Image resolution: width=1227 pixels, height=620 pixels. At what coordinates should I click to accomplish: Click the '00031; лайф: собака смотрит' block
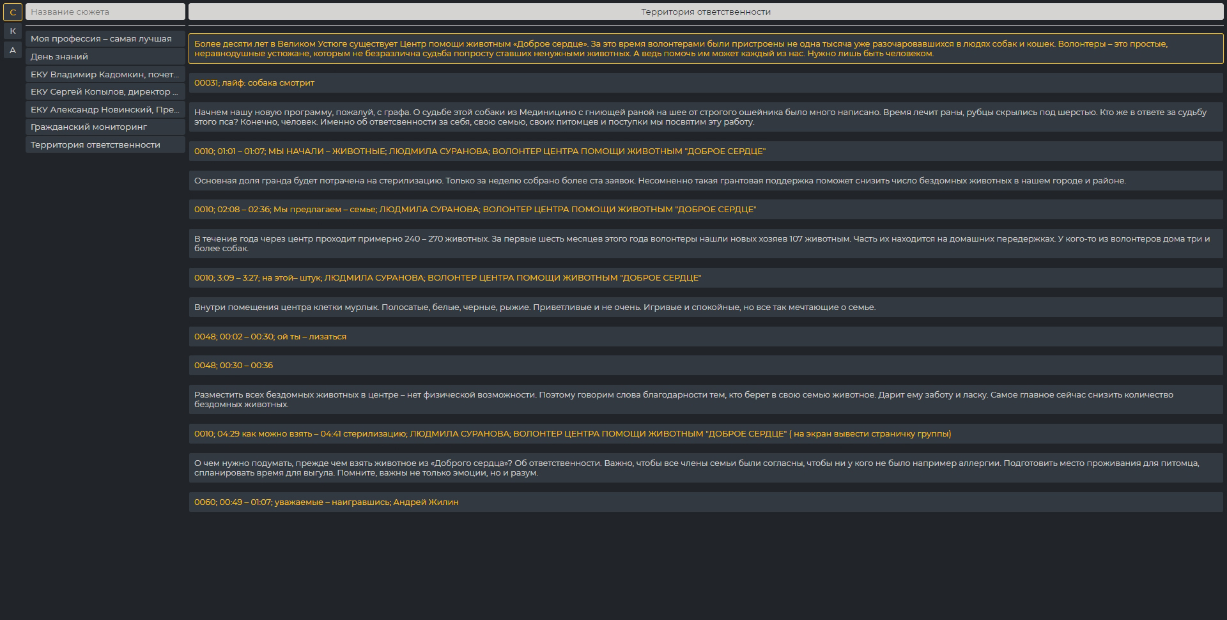click(706, 83)
